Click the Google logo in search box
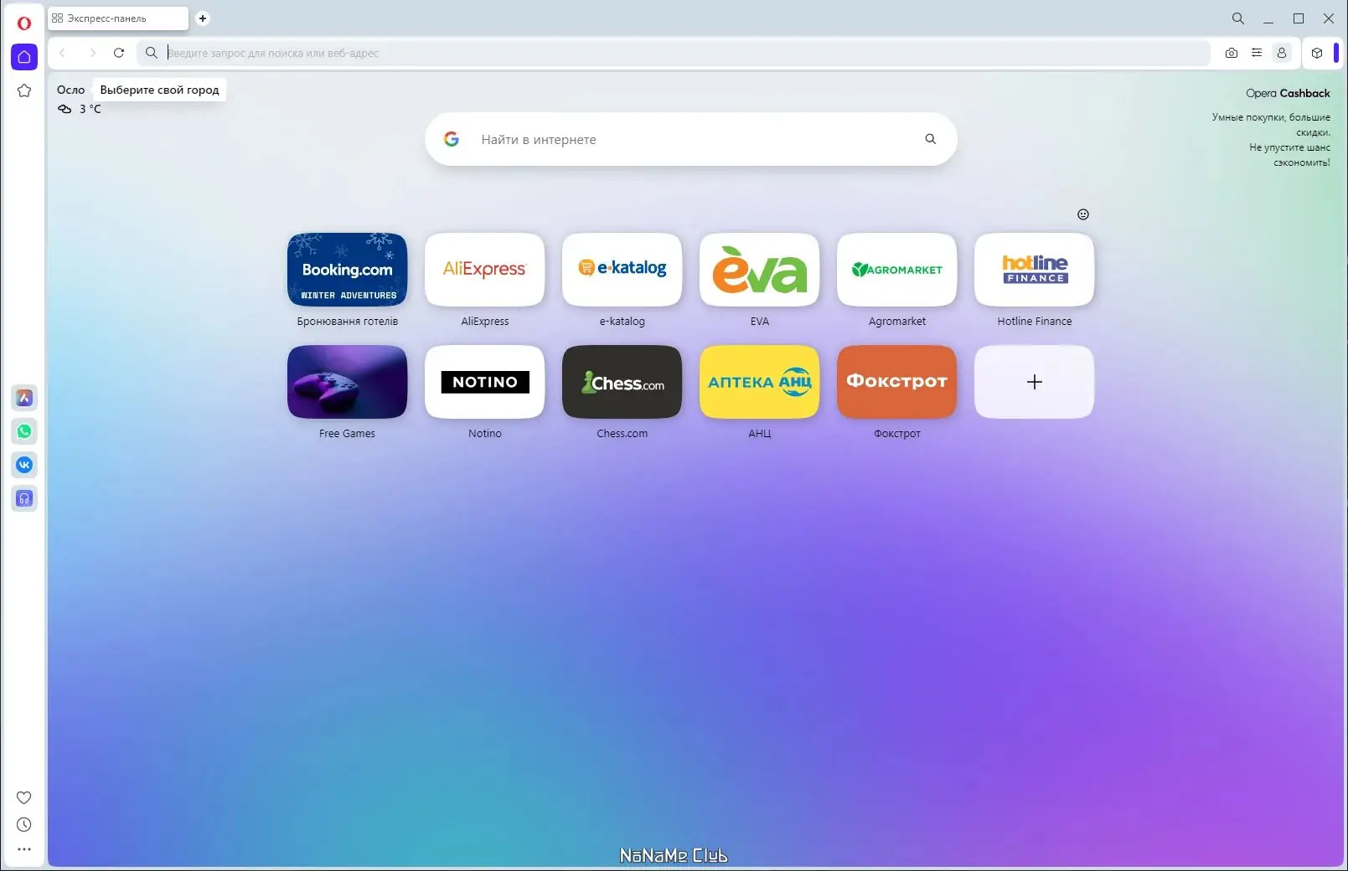 pyautogui.click(x=452, y=139)
